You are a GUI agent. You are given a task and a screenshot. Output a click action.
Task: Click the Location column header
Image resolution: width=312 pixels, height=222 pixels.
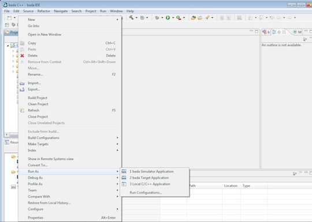[231, 186]
